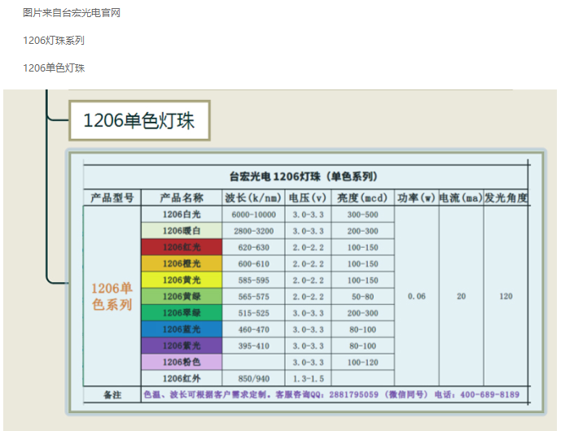Click the 产品型号 column header
The width and height of the screenshot is (561, 431).
(112, 198)
